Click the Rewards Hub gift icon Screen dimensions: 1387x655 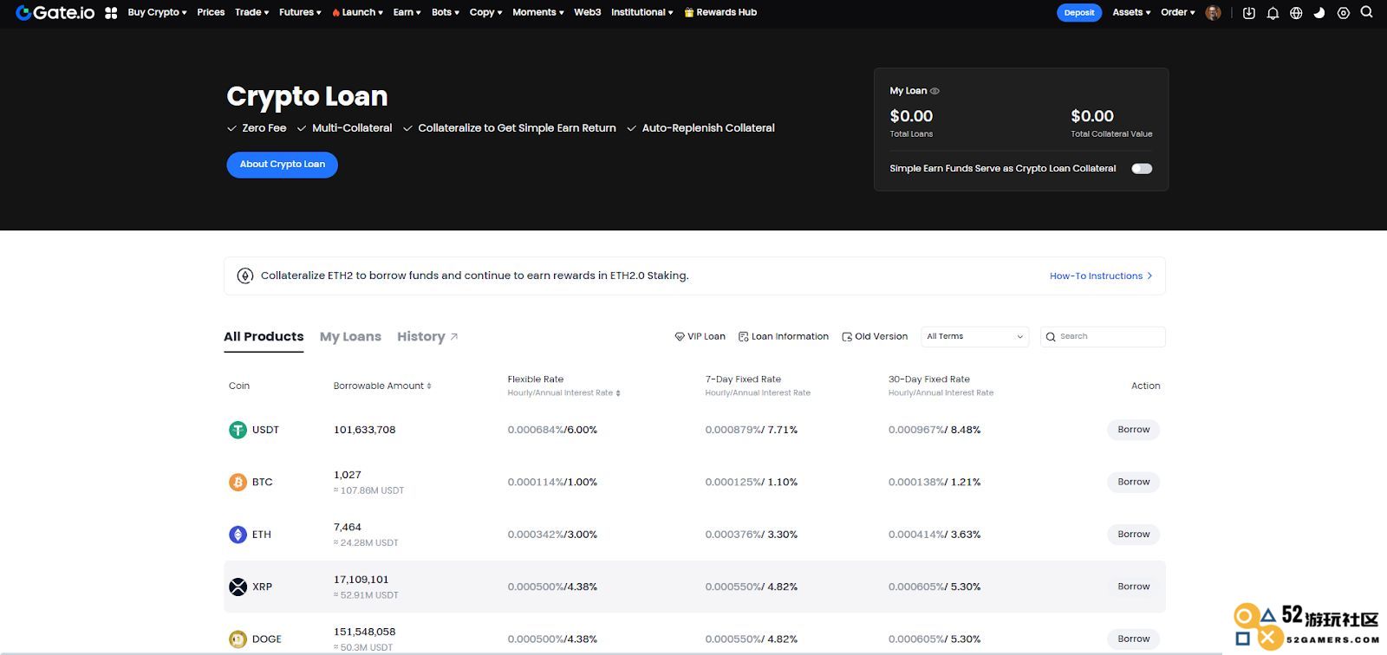(x=689, y=13)
